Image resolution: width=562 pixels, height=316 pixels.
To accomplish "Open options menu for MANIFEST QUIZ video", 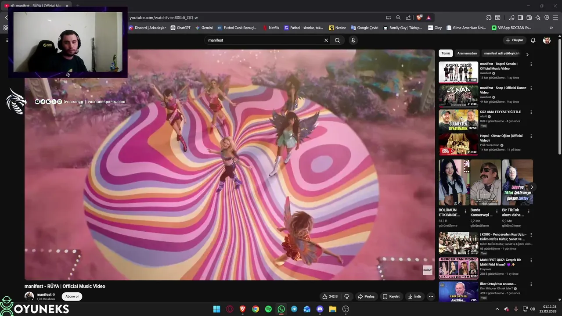I will (x=531, y=260).
